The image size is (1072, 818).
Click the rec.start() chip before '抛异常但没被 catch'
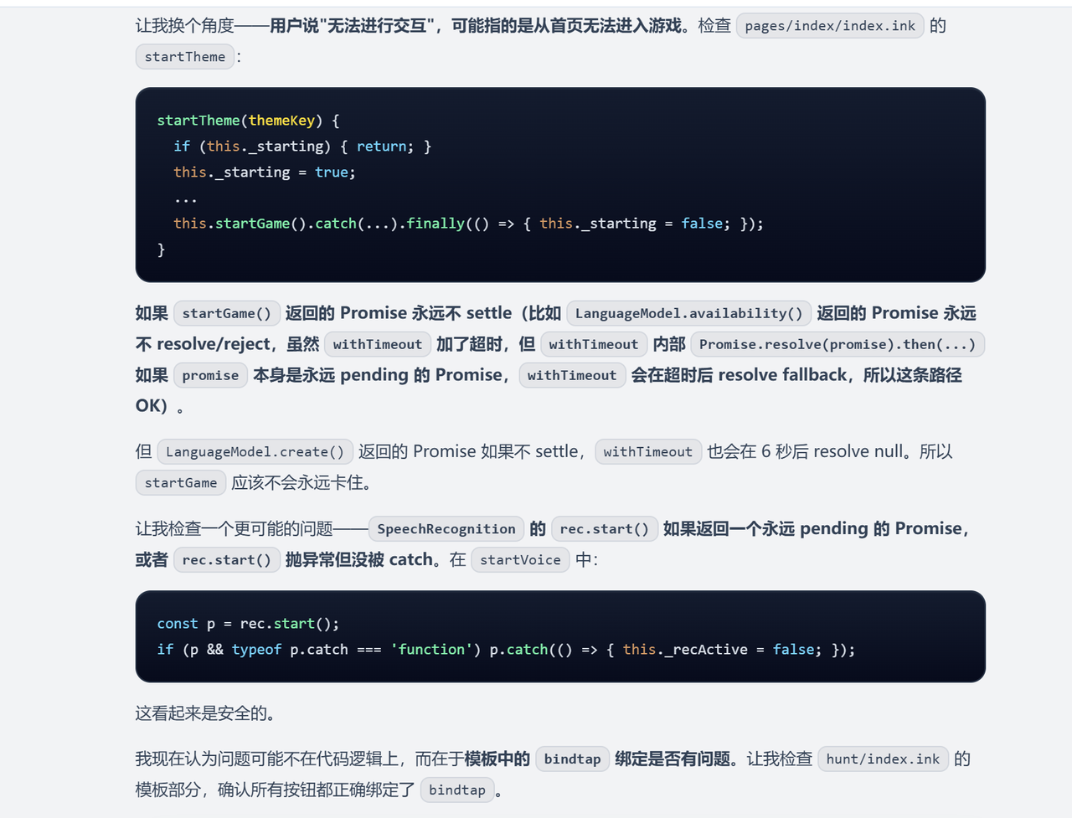227,560
